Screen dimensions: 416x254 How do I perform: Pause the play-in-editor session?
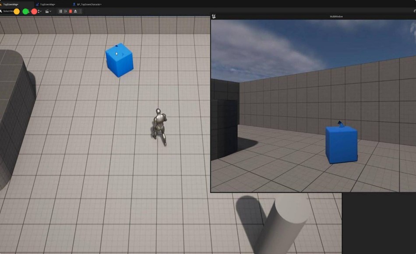point(60,11)
